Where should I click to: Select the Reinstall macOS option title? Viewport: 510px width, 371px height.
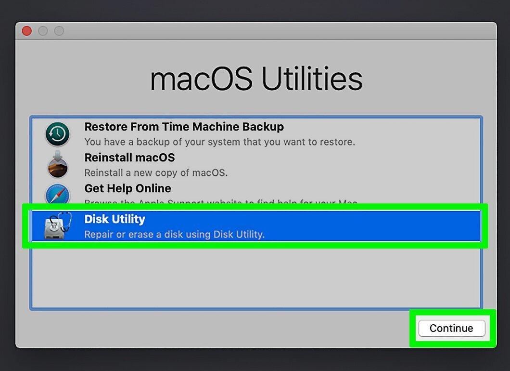pos(129,158)
